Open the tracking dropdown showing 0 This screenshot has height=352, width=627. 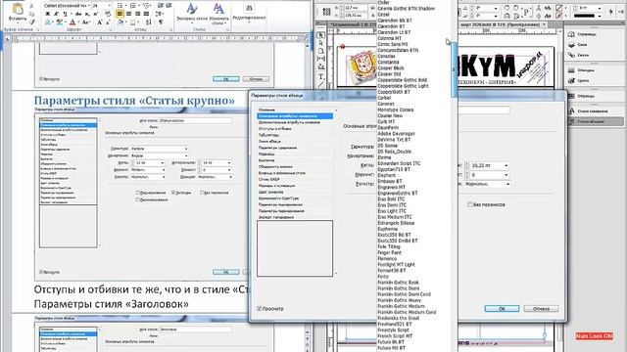tap(506, 175)
